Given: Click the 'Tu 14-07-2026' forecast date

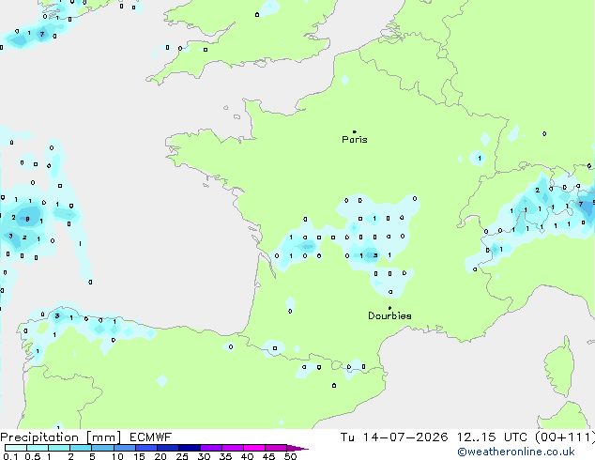Looking at the screenshot, I should [x=394, y=437].
